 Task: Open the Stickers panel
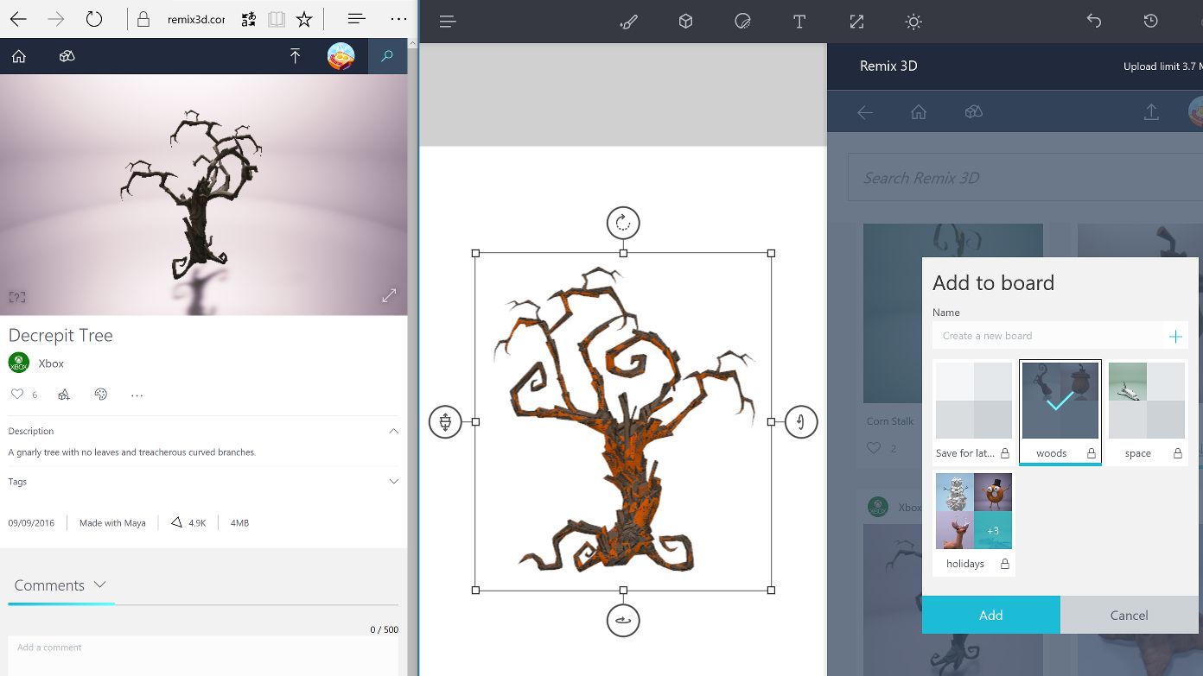pyautogui.click(x=742, y=21)
